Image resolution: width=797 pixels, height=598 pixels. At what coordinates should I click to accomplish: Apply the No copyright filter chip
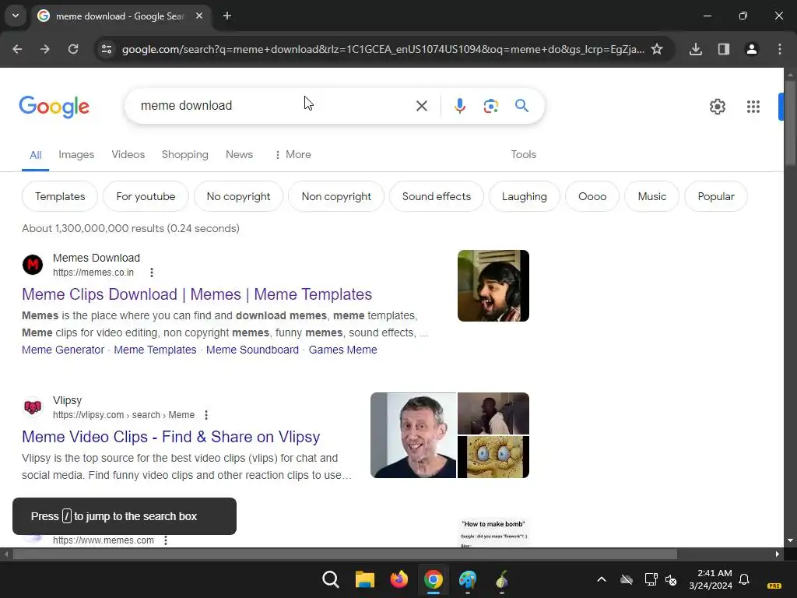pyautogui.click(x=238, y=196)
